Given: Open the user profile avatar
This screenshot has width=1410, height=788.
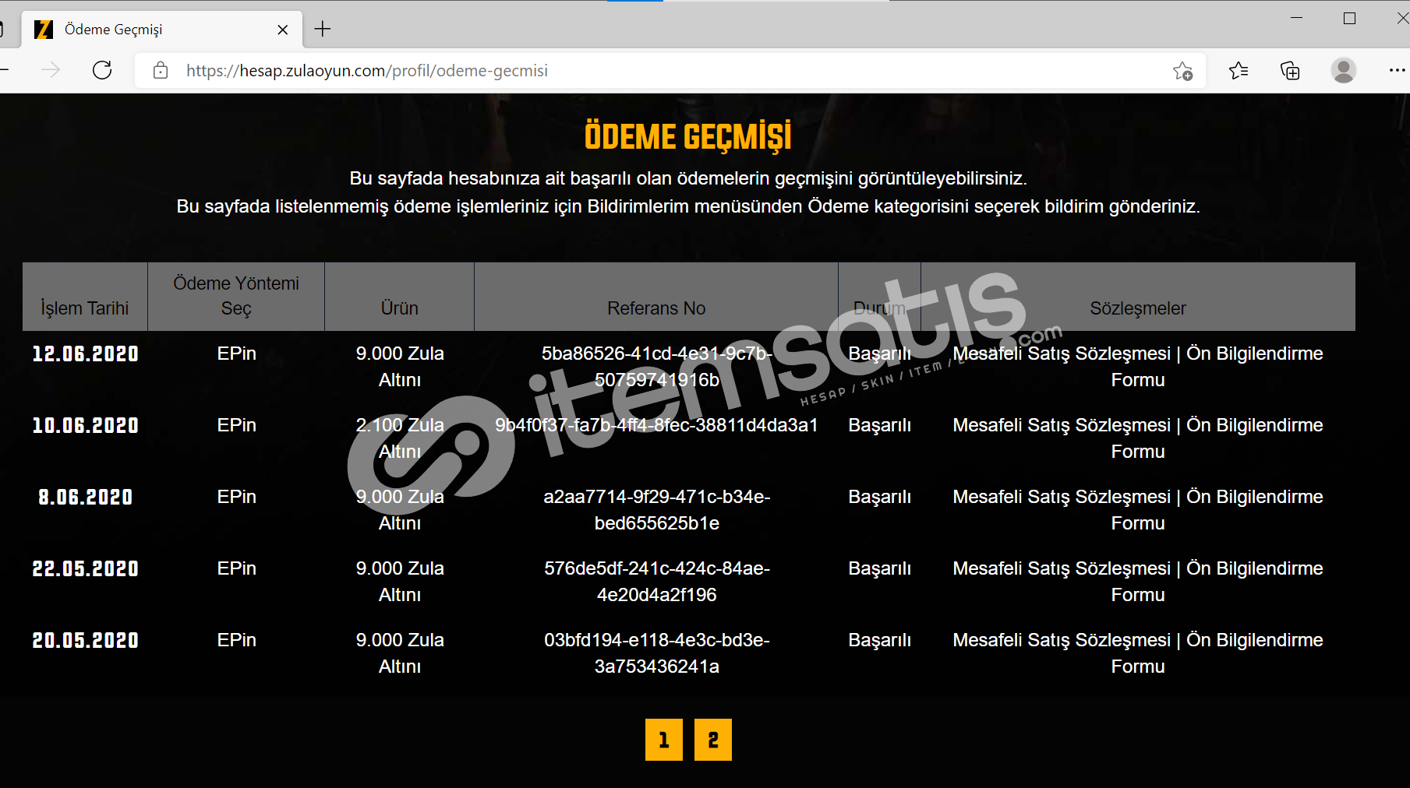Looking at the screenshot, I should 1343,70.
